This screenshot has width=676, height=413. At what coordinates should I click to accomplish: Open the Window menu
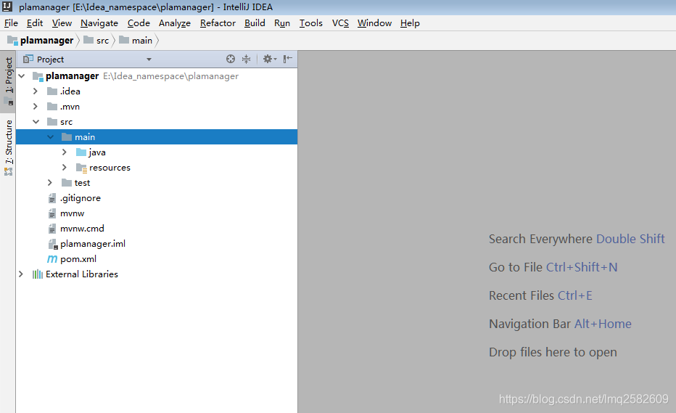point(374,23)
